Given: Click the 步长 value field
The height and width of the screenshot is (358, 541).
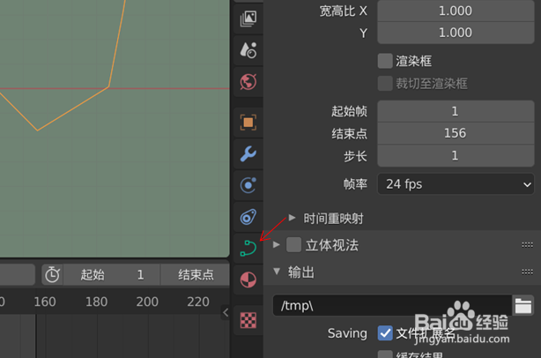Looking at the screenshot, I should 456,155.
